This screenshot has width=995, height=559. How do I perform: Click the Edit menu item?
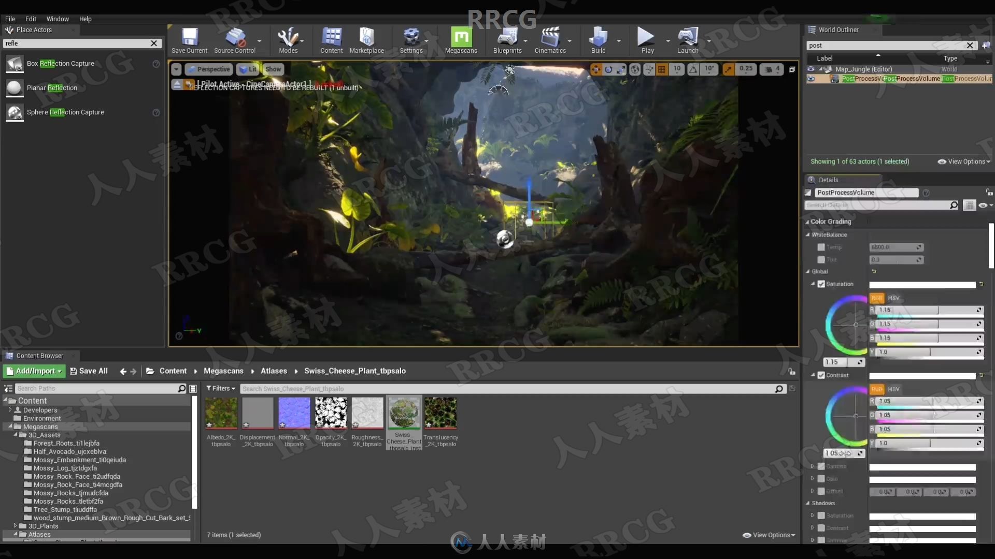[30, 19]
